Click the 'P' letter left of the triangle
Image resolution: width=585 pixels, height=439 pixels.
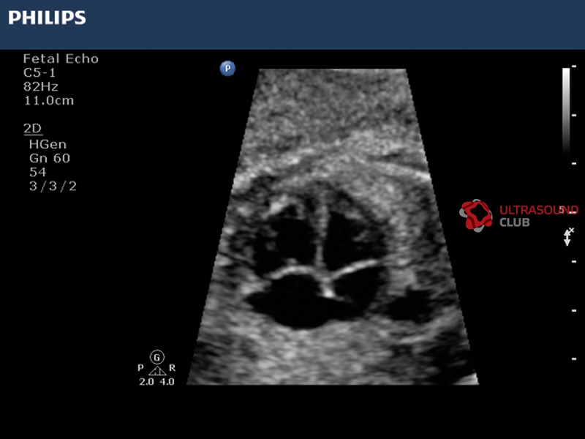[x=140, y=368]
